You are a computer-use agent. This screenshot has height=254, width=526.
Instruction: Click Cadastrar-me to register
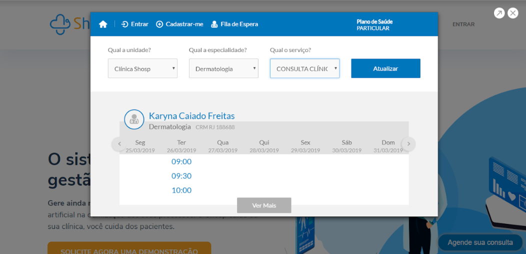(x=180, y=24)
